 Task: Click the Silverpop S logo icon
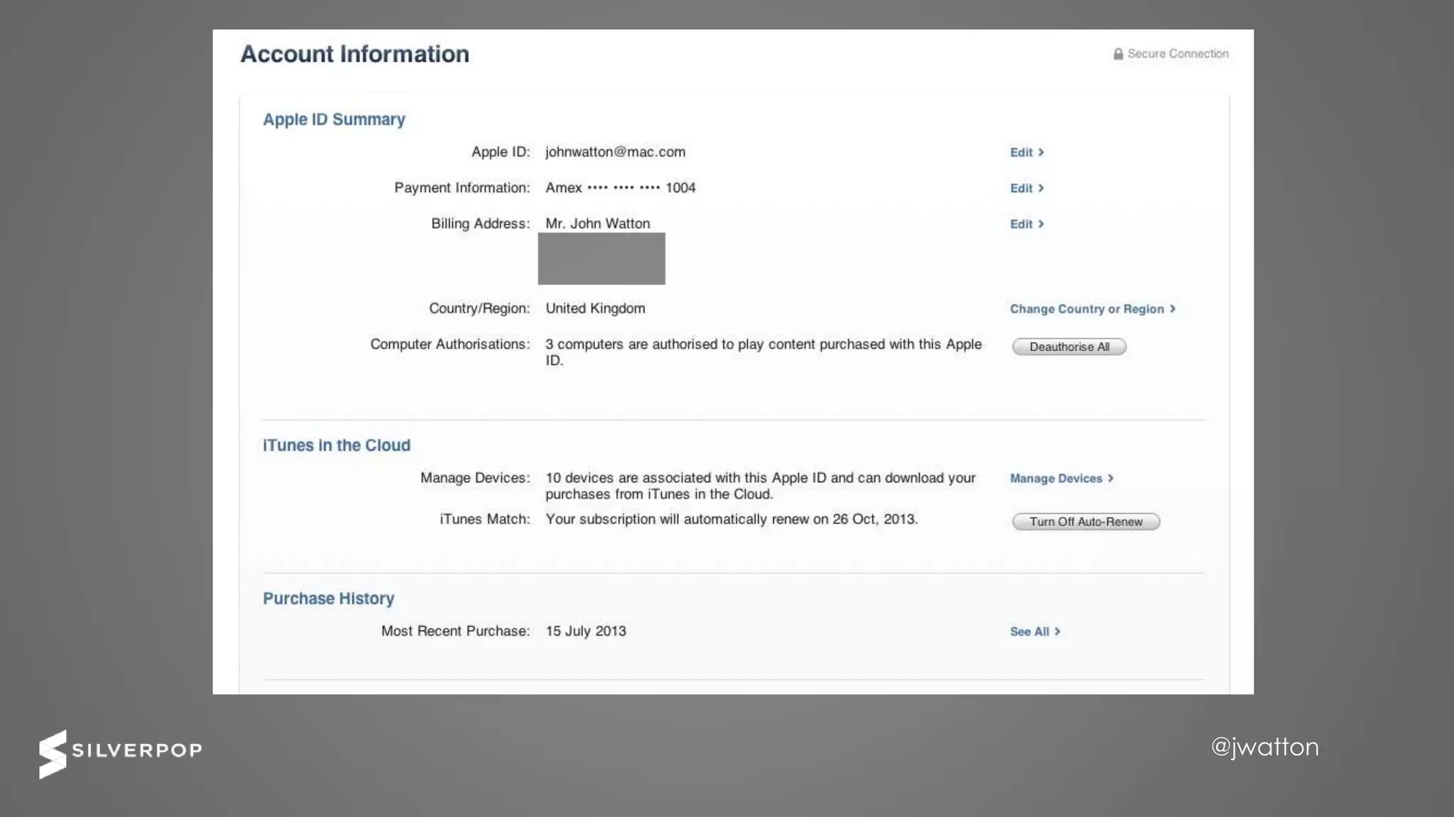point(53,754)
